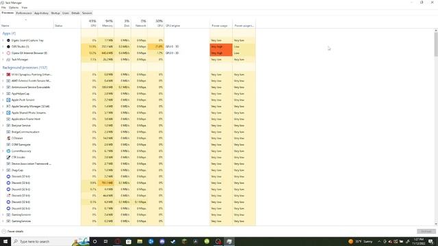Image resolution: width=438 pixels, height=246 pixels.
Task: Select the BridgeCommunication process row
Action: (x=128, y=132)
